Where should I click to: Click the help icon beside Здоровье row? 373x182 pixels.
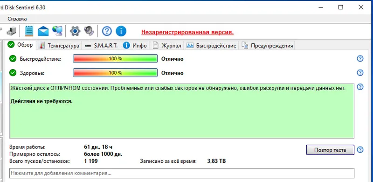coord(360,73)
